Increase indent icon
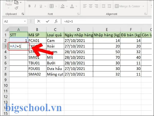 (109, 6)
